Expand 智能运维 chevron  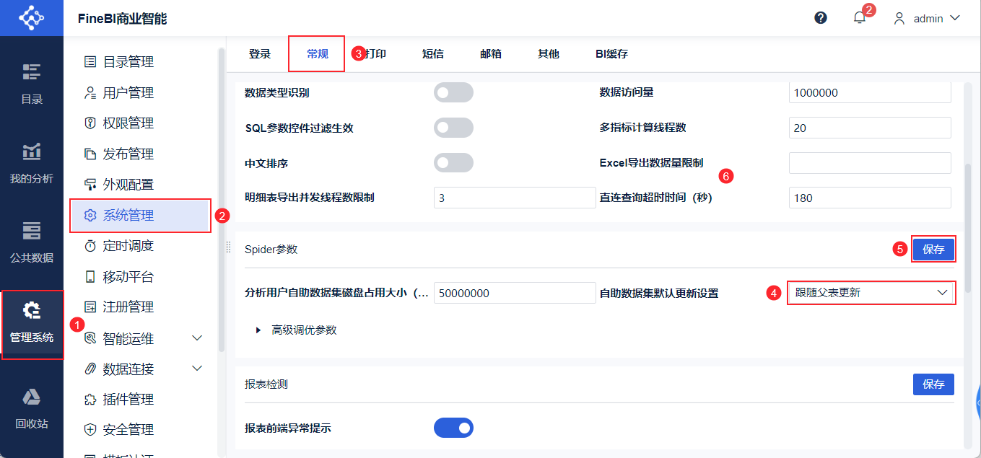click(197, 338)
